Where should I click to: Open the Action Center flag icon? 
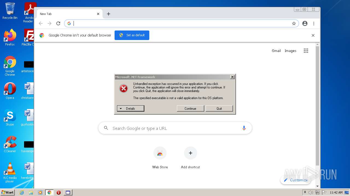[x=324, y=192]
